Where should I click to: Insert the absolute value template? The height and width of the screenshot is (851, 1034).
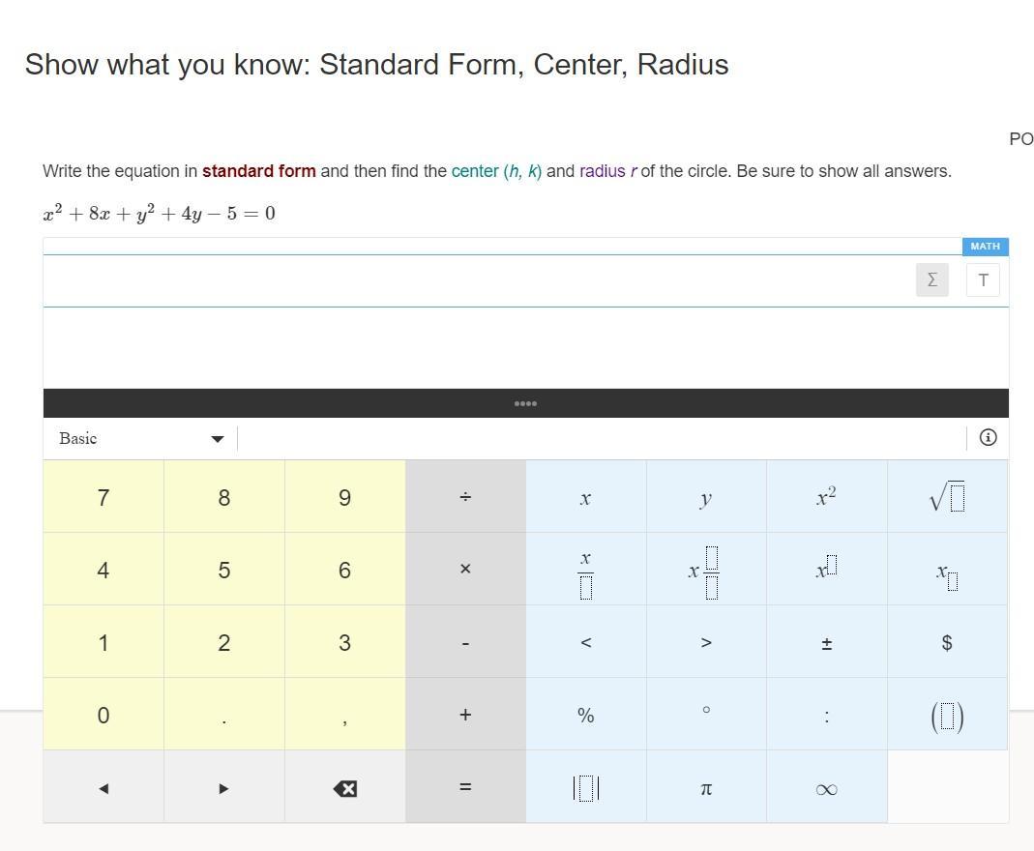point(585,788)
